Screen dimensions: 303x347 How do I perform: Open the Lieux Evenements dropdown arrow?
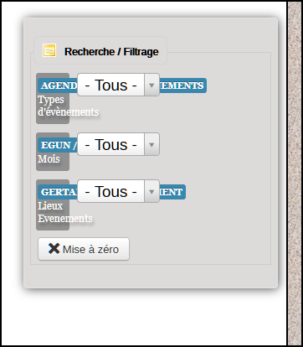pyautogui.click(x=151, y=191)
